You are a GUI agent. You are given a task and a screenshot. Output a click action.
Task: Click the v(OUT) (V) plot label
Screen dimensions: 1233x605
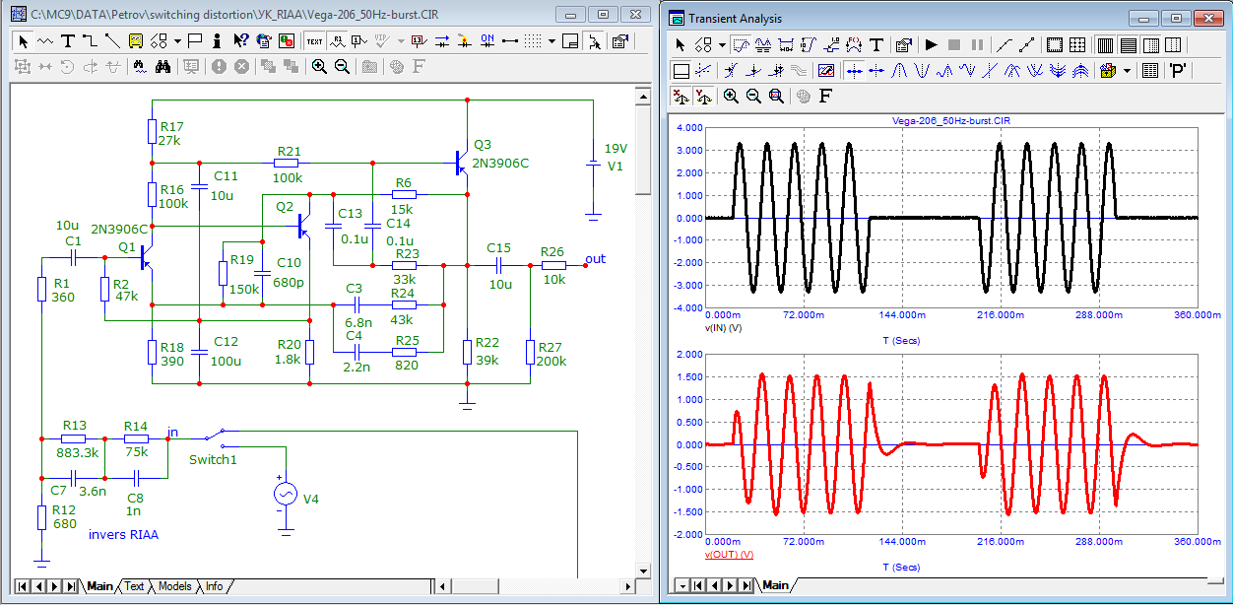pyautogui.click(x=729, y=555)
